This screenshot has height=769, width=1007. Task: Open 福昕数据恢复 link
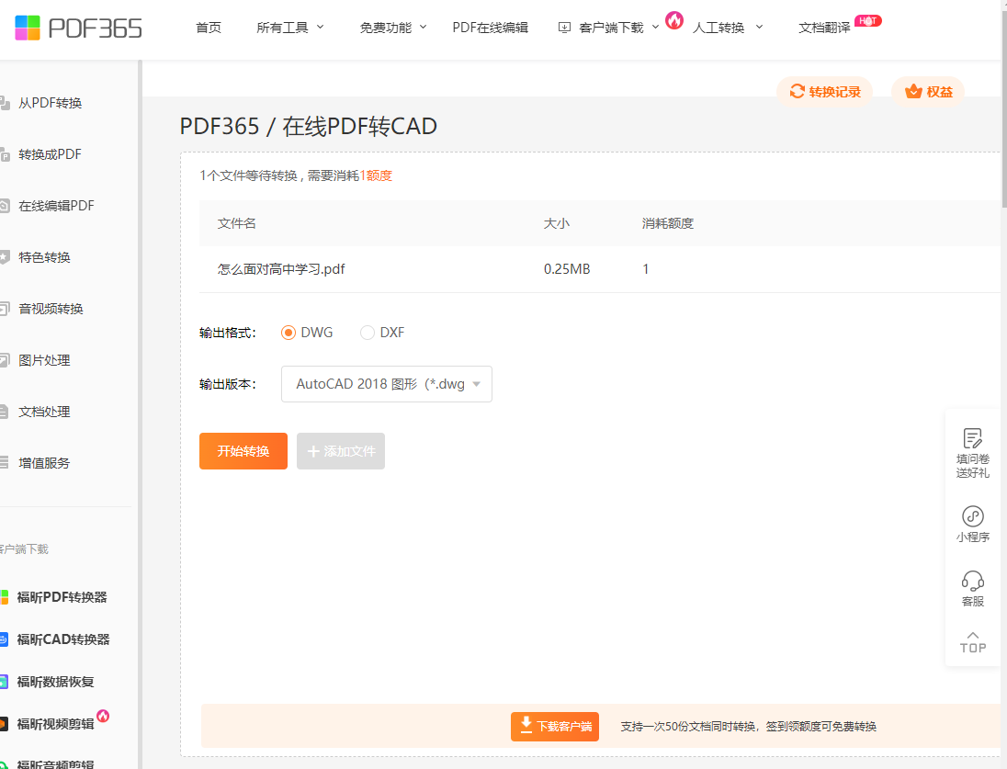(x=55, y=682)
